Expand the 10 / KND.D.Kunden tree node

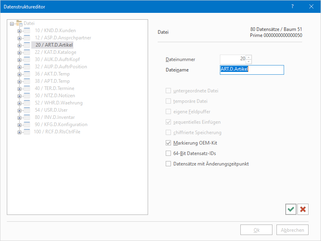coord(19,31)
